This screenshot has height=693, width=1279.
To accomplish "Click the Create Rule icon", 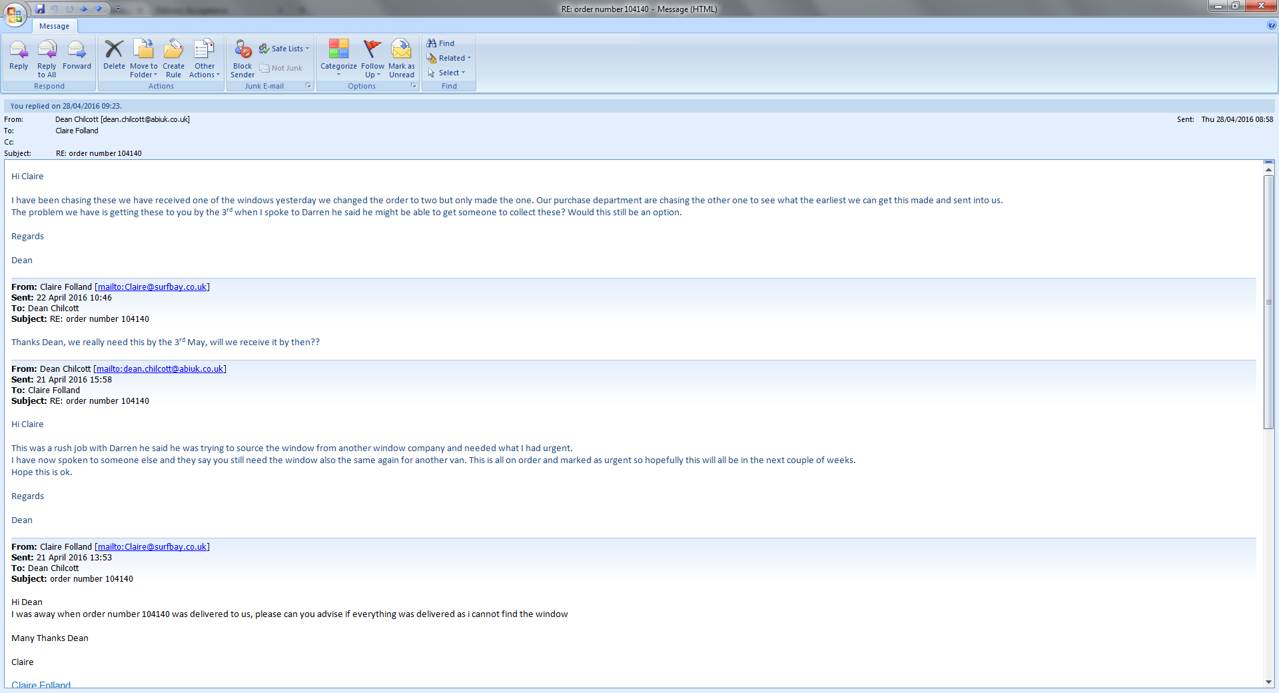I will [173, 58].
